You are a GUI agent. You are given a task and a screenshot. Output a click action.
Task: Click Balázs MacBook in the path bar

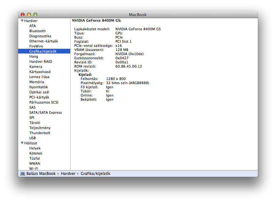41,174
